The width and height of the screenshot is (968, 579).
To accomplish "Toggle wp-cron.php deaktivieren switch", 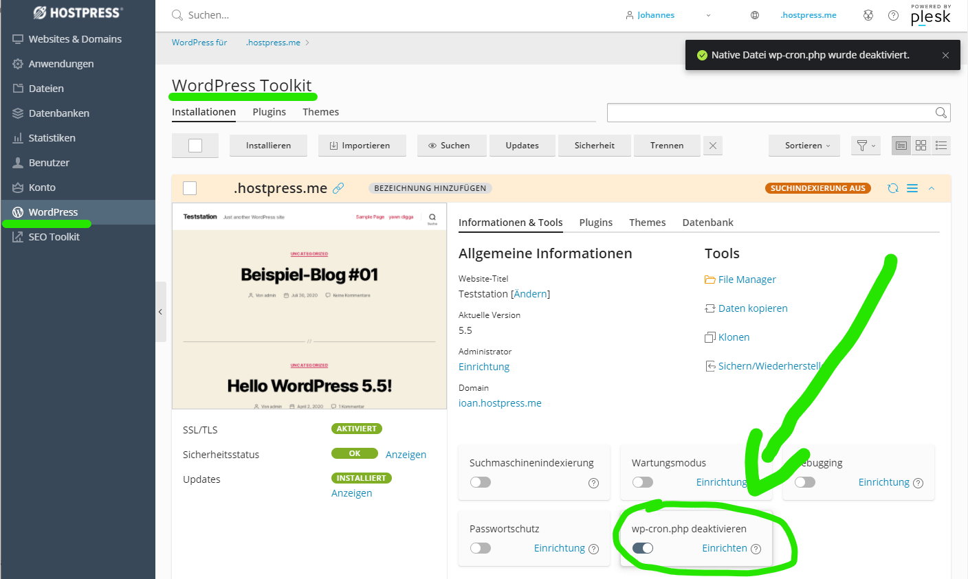I will pos(643,548).
